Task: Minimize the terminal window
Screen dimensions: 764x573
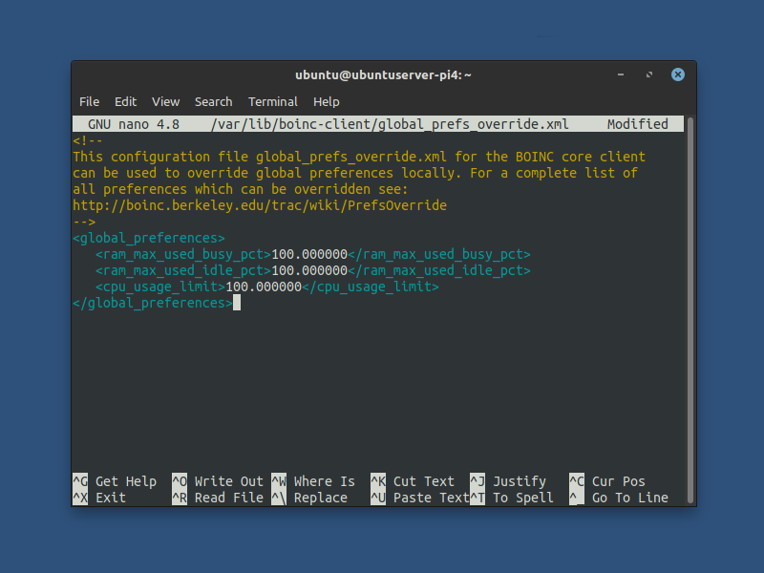Action: point(620,74)
